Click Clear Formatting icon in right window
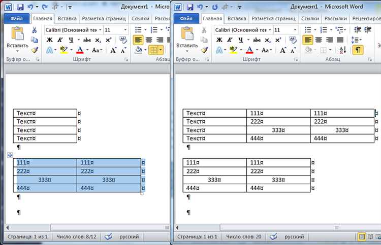 tap(293, 40)
